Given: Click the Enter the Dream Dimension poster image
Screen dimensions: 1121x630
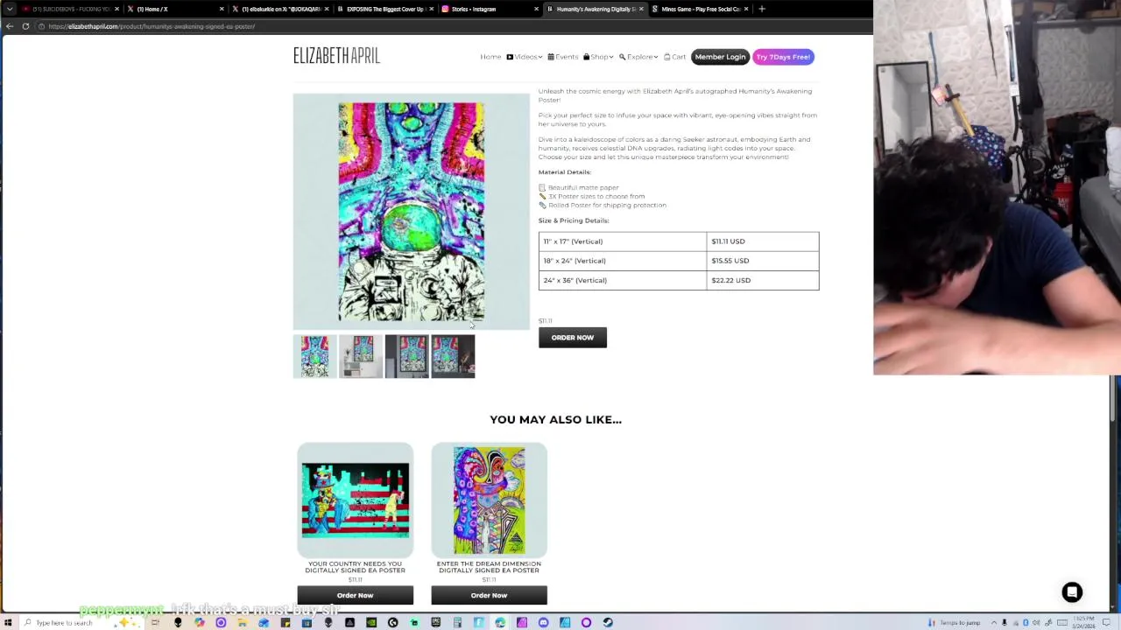Looking at the screenshot, I should coord(489,500).
